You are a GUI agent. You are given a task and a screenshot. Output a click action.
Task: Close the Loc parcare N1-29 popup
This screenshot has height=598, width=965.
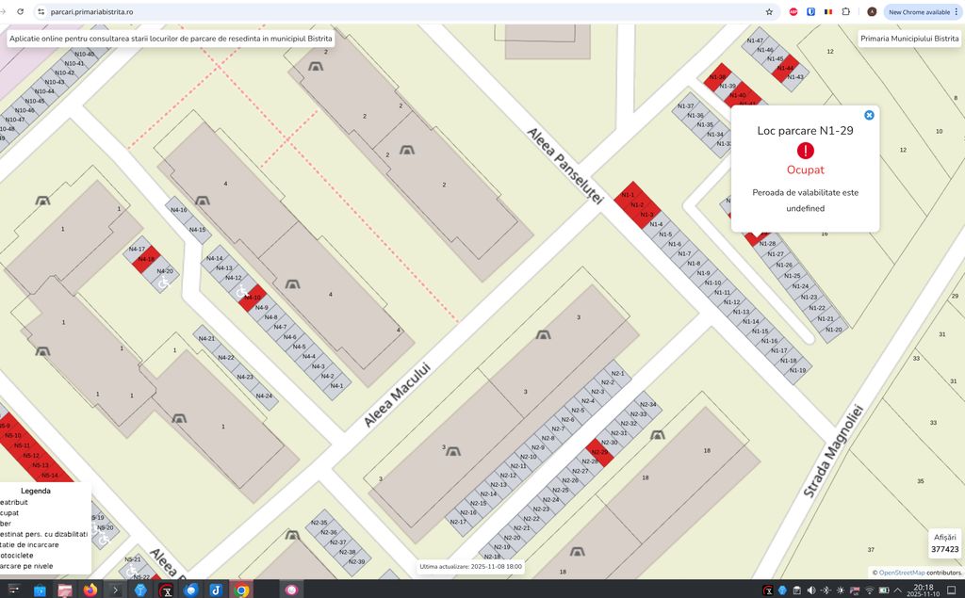coord(869,115)
